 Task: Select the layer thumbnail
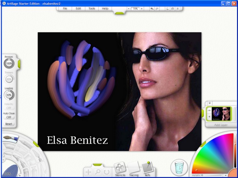pos(221,114)
